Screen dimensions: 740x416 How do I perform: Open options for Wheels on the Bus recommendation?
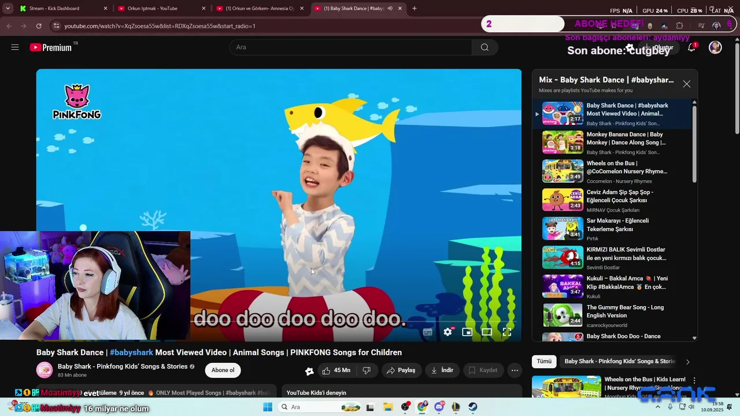pyautogui.click(x=694, y=381)
